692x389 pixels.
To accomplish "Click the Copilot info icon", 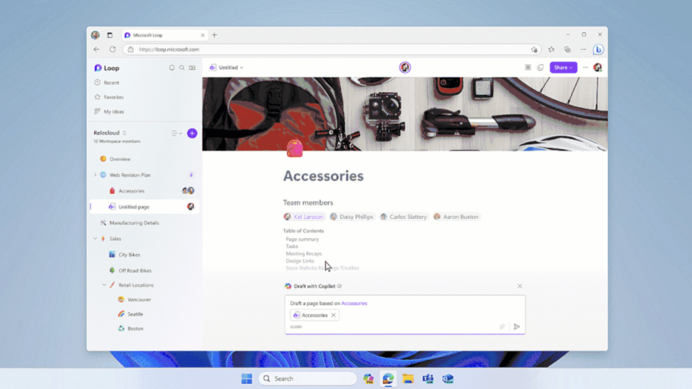I will [x=339, y=286].
